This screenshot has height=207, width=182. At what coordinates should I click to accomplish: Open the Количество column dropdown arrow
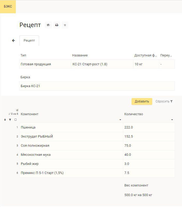172,120
